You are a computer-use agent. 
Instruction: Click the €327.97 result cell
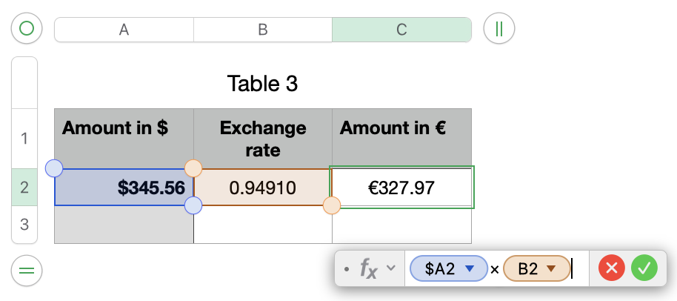coord(401,188)
